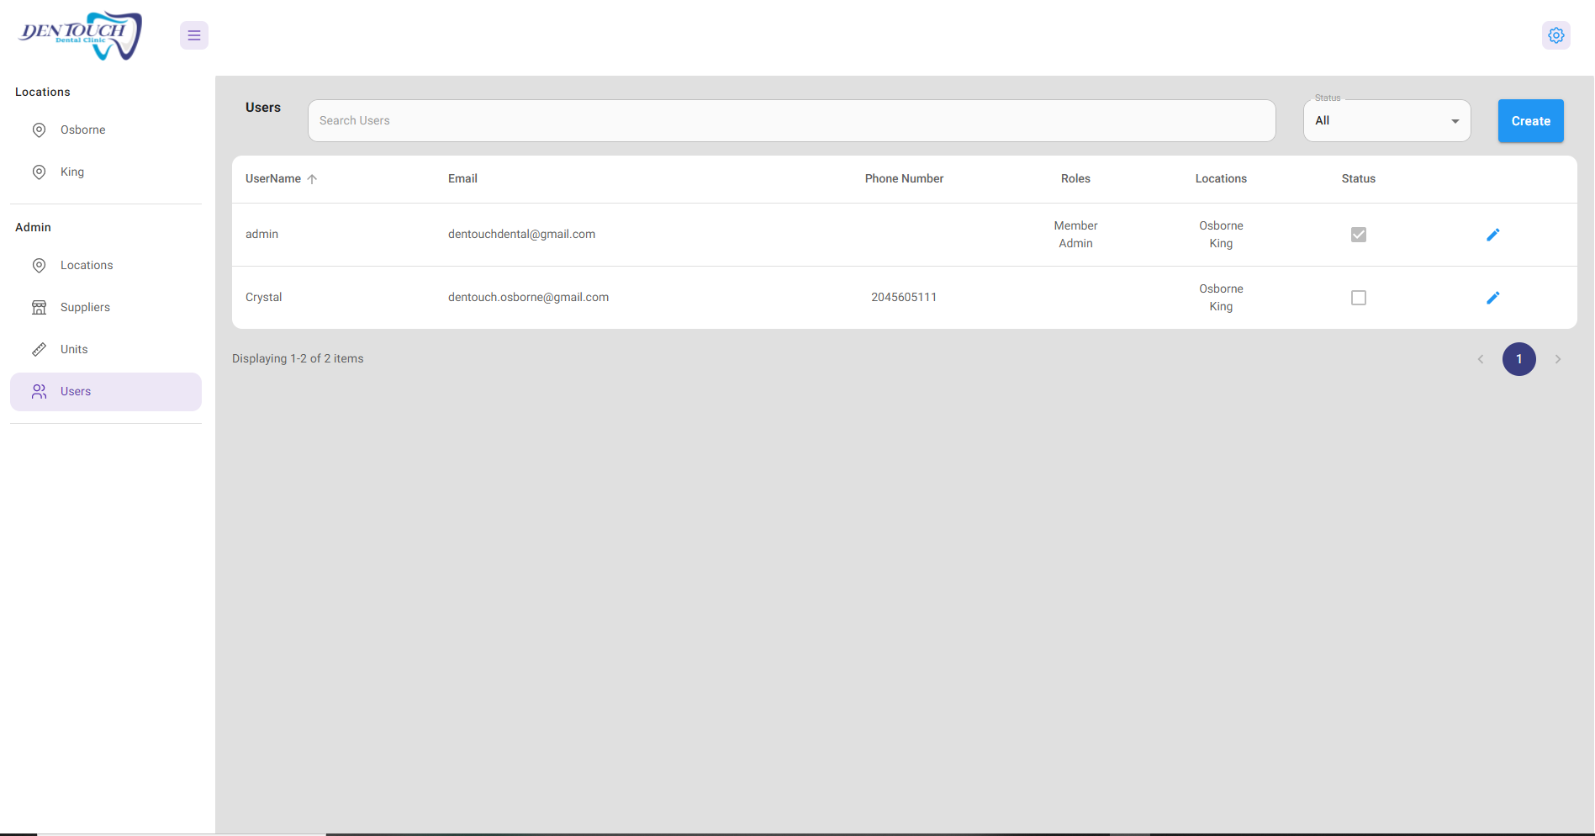Click the Create user button
This screenshot has width=1595, height=836.
(1531, 121)
